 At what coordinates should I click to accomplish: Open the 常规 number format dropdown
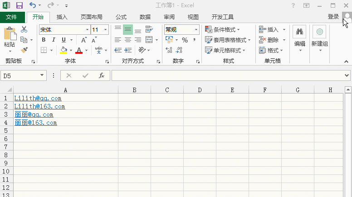click(x=196, y=29)
